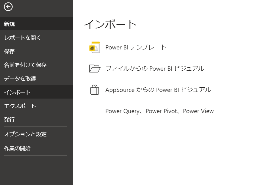Open データを取得 in the sidebar
The height and width of the screenshot is (185, 267).
tap(37, 79)
